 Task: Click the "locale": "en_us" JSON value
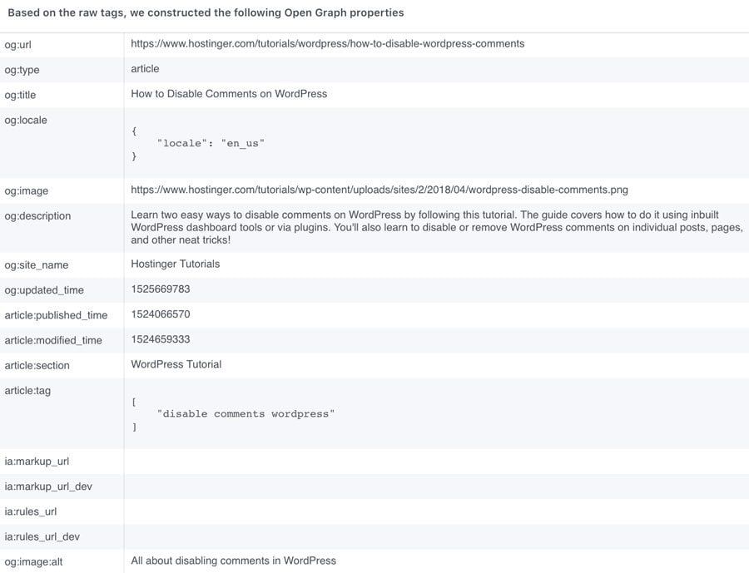click(x=211, y=143)
